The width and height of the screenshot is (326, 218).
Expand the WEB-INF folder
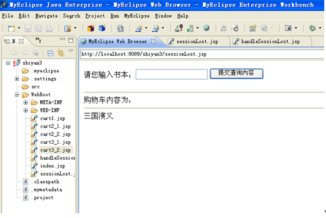point(25,110)
